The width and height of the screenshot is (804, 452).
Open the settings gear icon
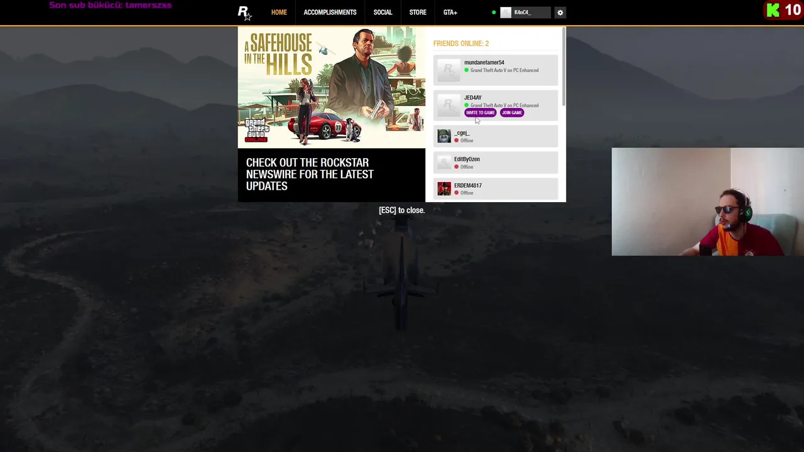click(x=560, y=13)
